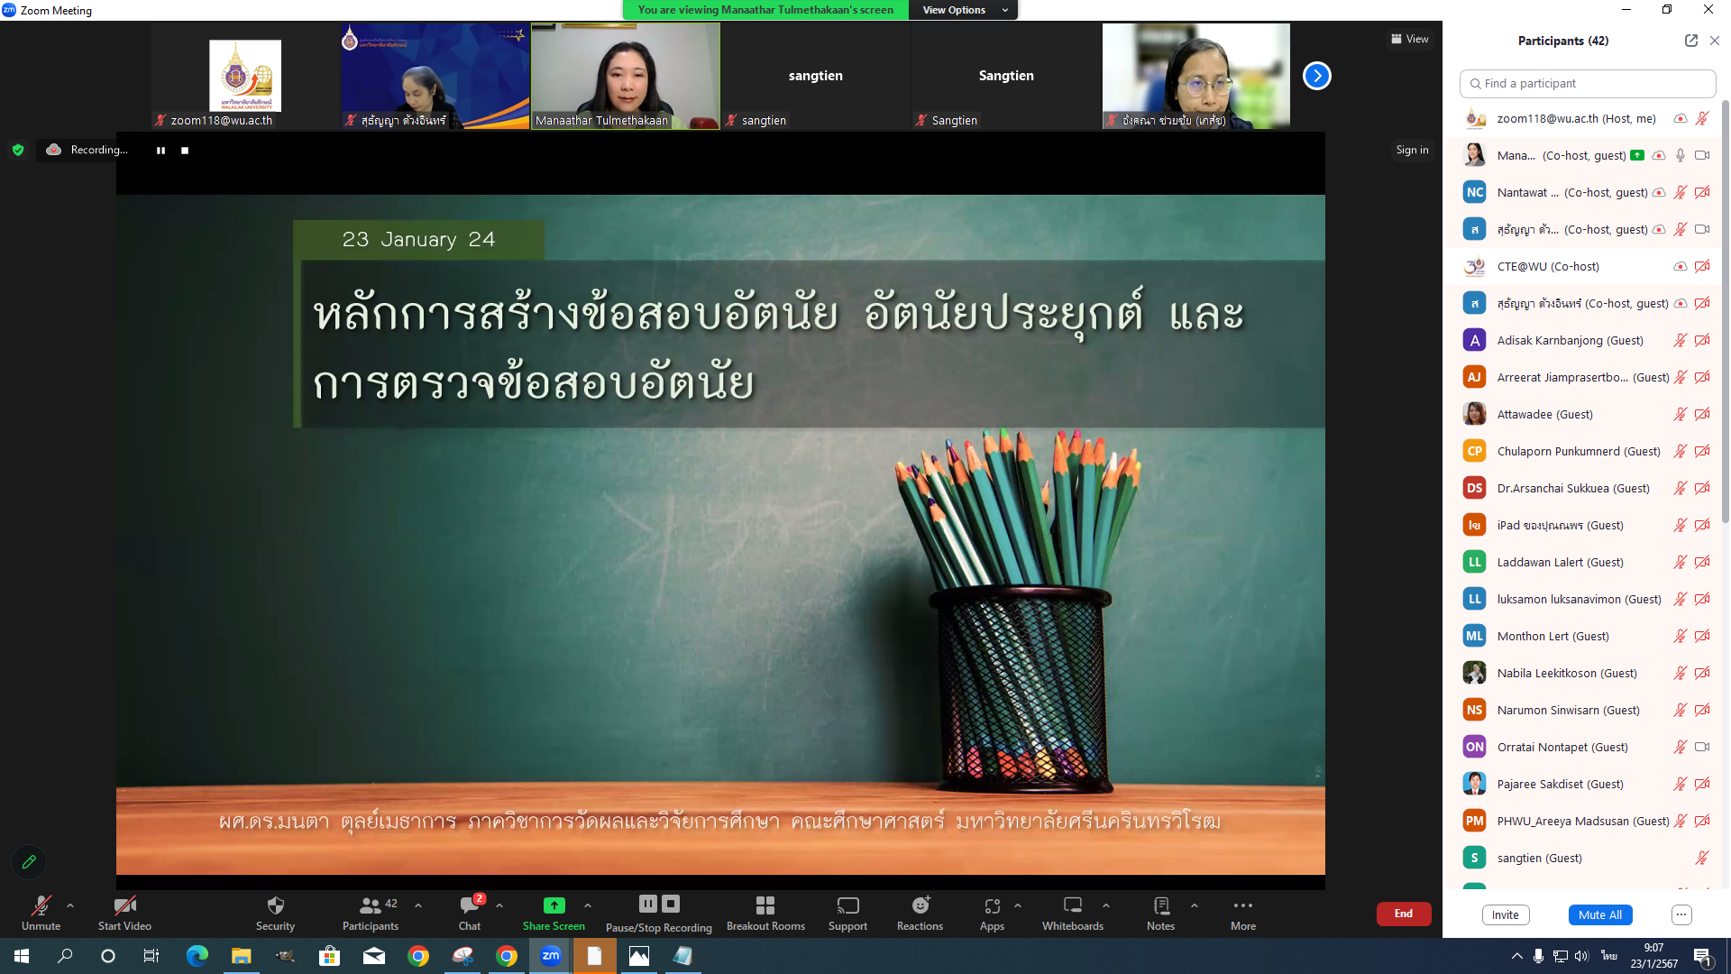Click the green annotate pencil icon

[29, 862]
